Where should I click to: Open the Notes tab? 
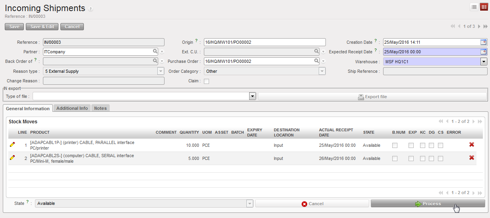click(x=100, y=108)
